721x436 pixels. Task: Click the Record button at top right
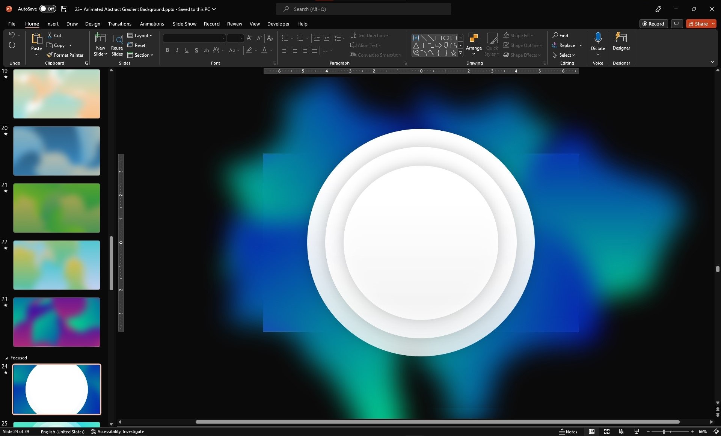pos(653,24)
